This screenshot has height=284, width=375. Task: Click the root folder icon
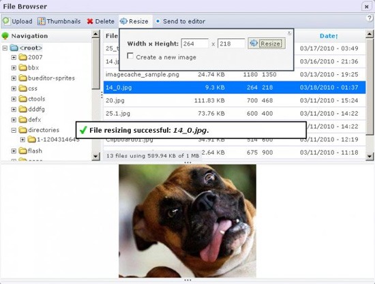(x=14, y=48)
